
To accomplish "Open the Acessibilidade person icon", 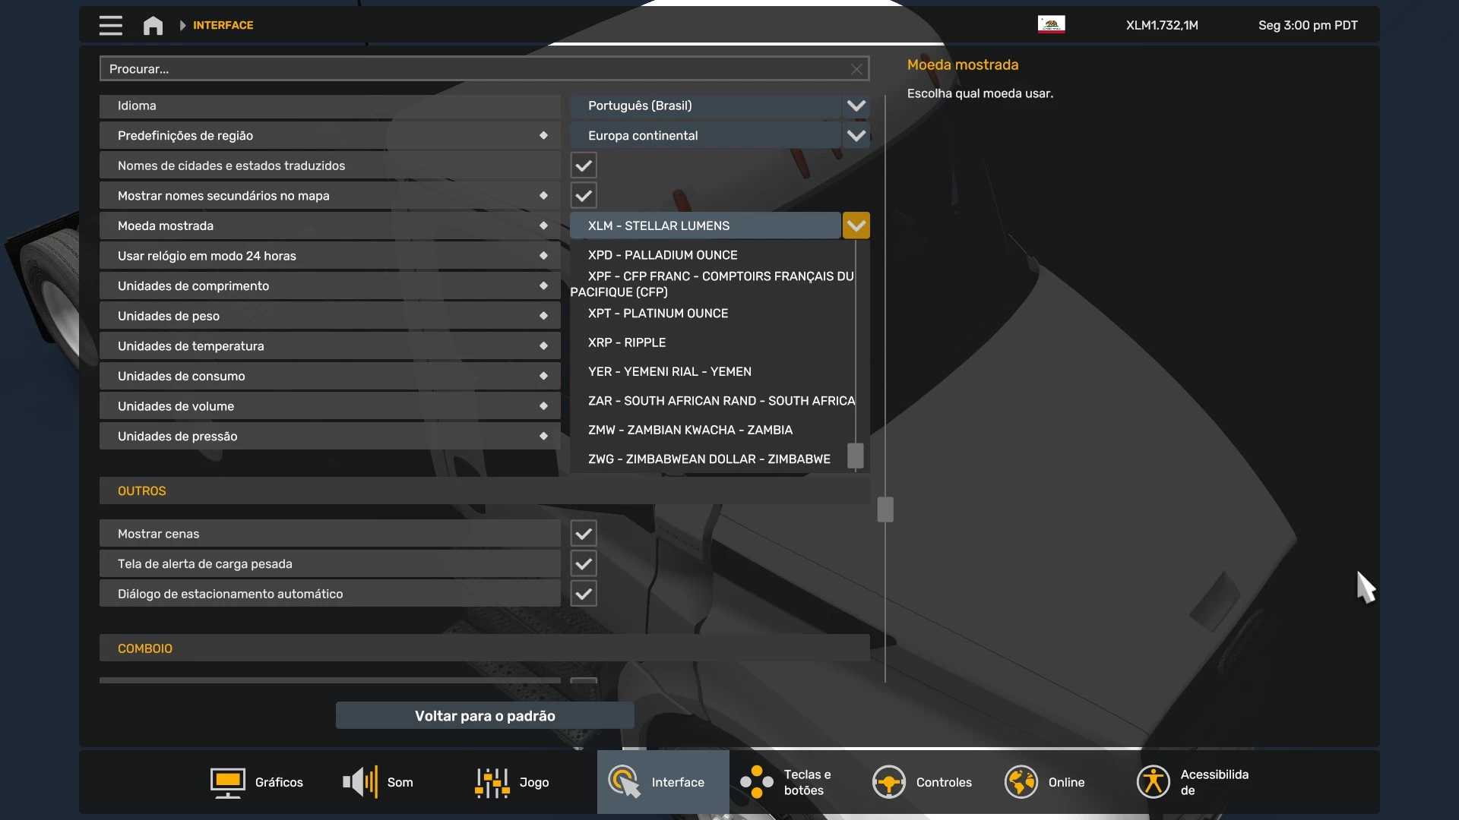I will [x=1153, y=782].
